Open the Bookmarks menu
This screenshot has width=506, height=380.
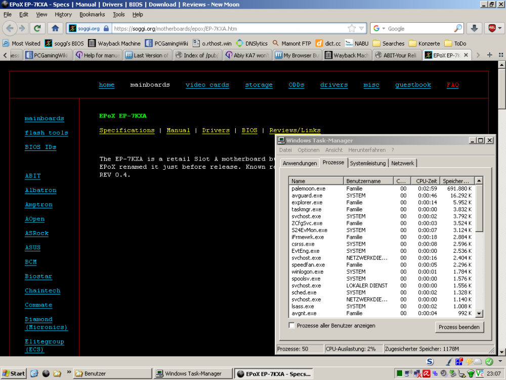coord(92,14)
